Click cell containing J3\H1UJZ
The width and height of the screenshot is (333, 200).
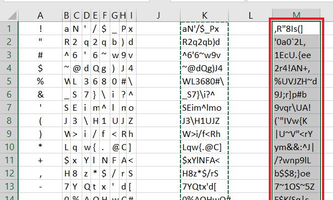pyautogui.click(x=204, y=121)
